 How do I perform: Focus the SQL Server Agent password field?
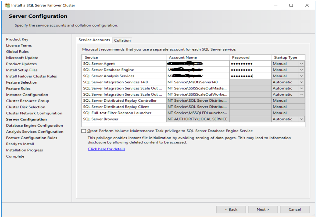250,64
